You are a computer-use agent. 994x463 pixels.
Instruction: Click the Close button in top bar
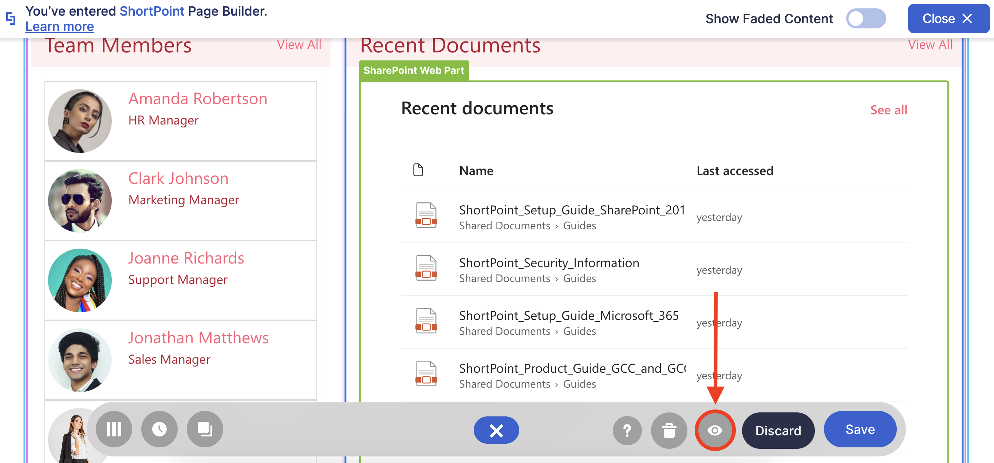pos(948,19)
